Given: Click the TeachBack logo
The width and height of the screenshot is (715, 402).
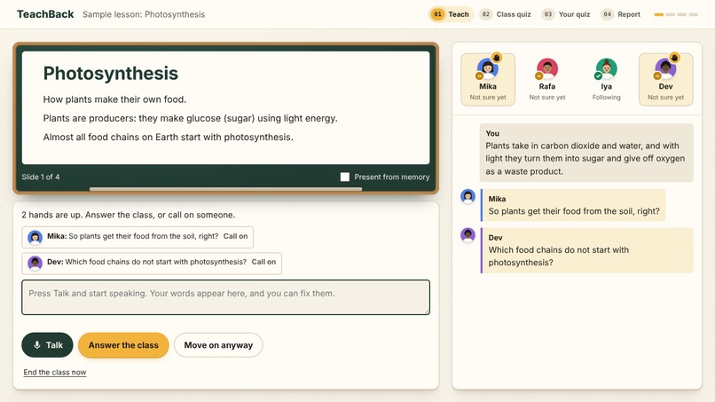Looking at the screenshot, I should tap(45, 14).
